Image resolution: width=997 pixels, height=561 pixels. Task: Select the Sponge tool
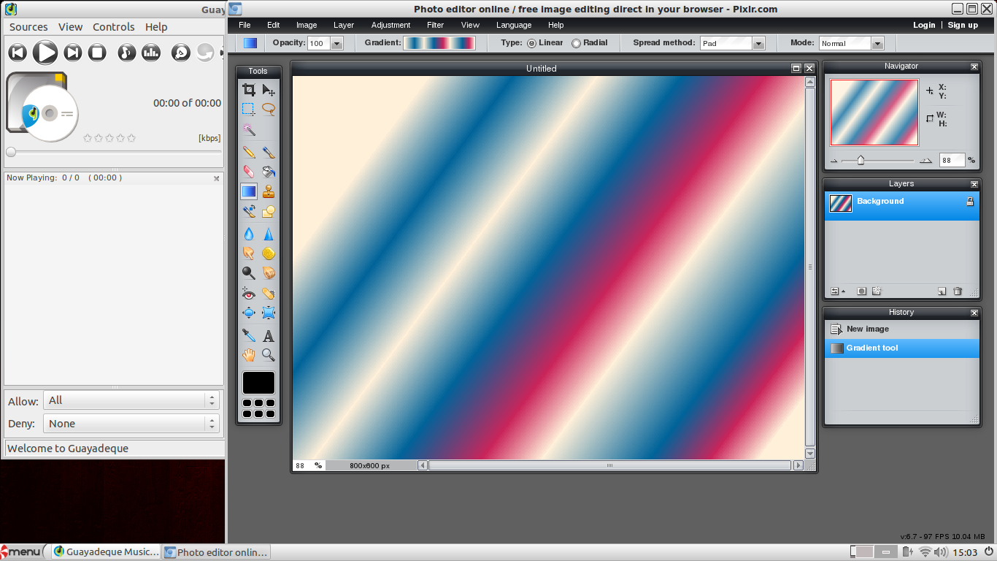tap(269, 253)
